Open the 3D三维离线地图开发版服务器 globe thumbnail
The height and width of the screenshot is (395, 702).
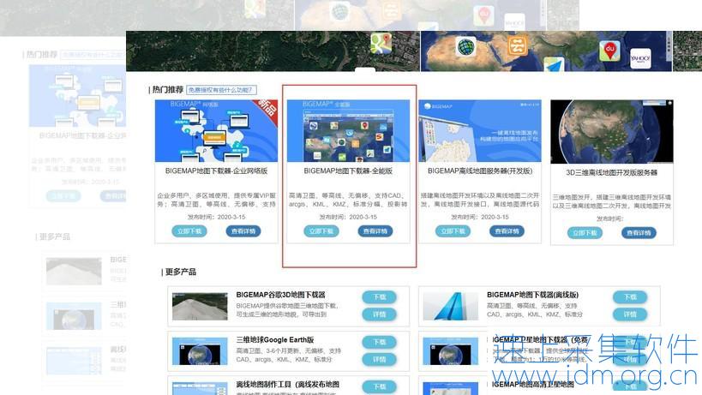pyautogui.click(x=611, y=131)
